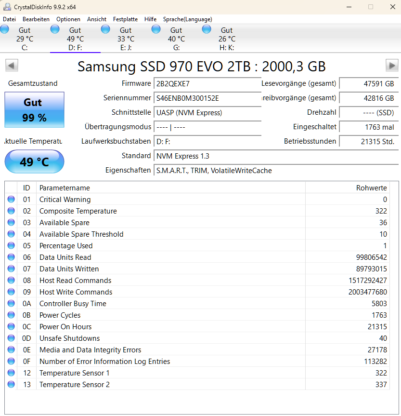The width and height of the screenshot is (401, 416).
Task: Open the Optionen menu
Action: tap(68, 19)
